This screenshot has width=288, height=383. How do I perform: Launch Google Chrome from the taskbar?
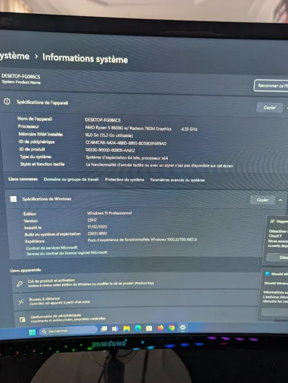click(x=172, y=328)
